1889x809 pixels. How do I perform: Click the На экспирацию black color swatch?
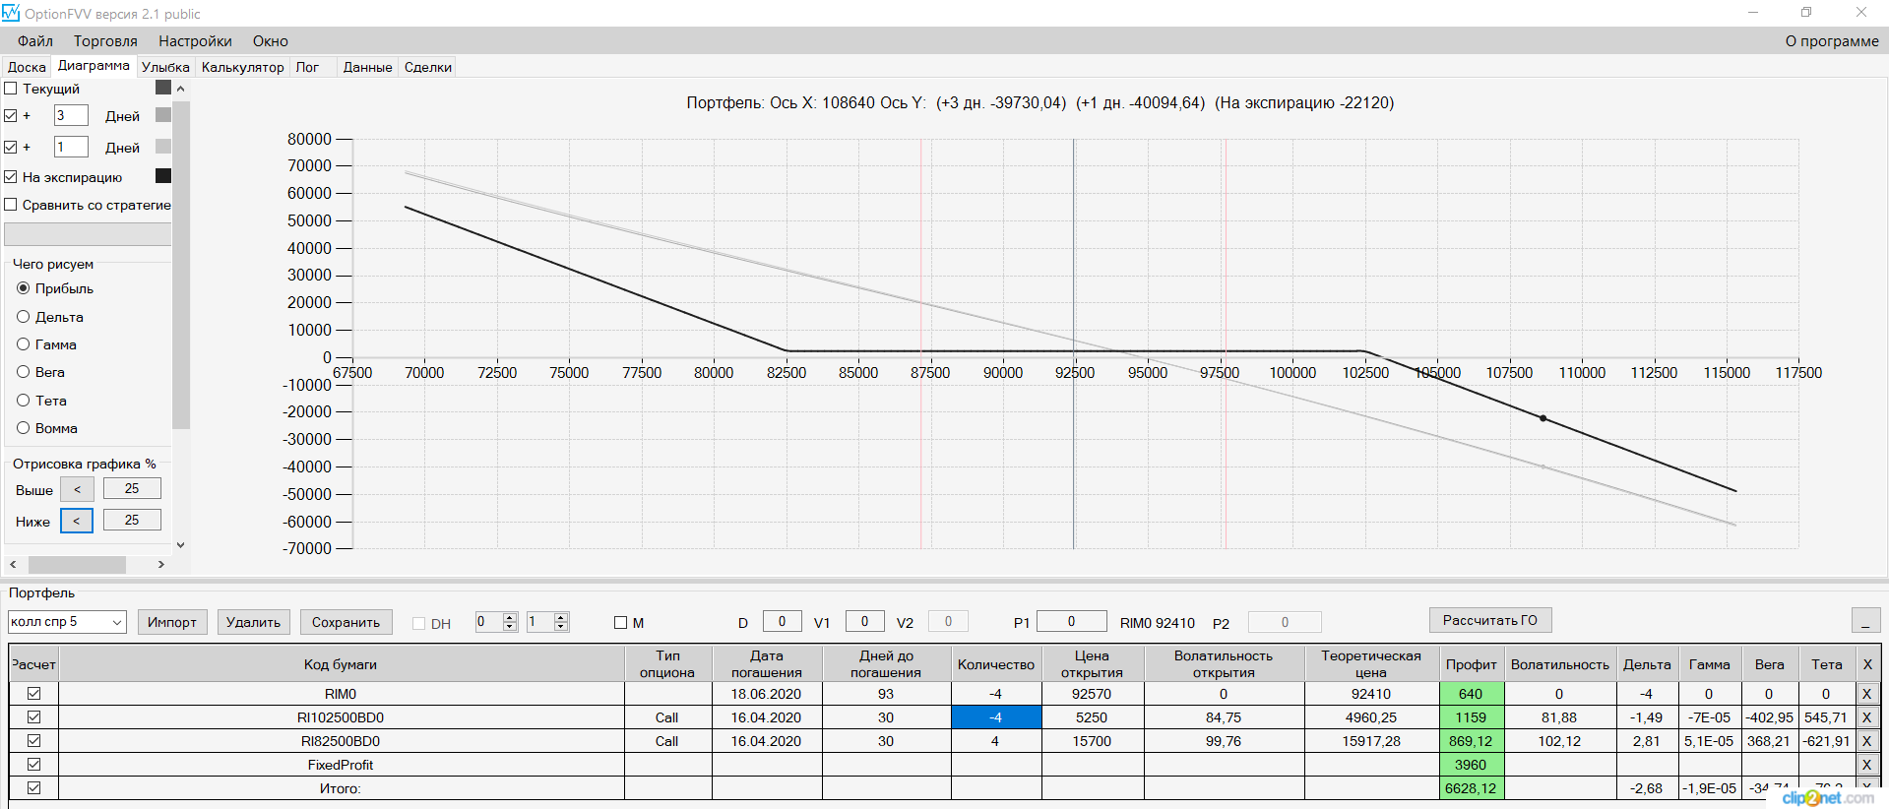pyautogui.click(x=163, y=176)
